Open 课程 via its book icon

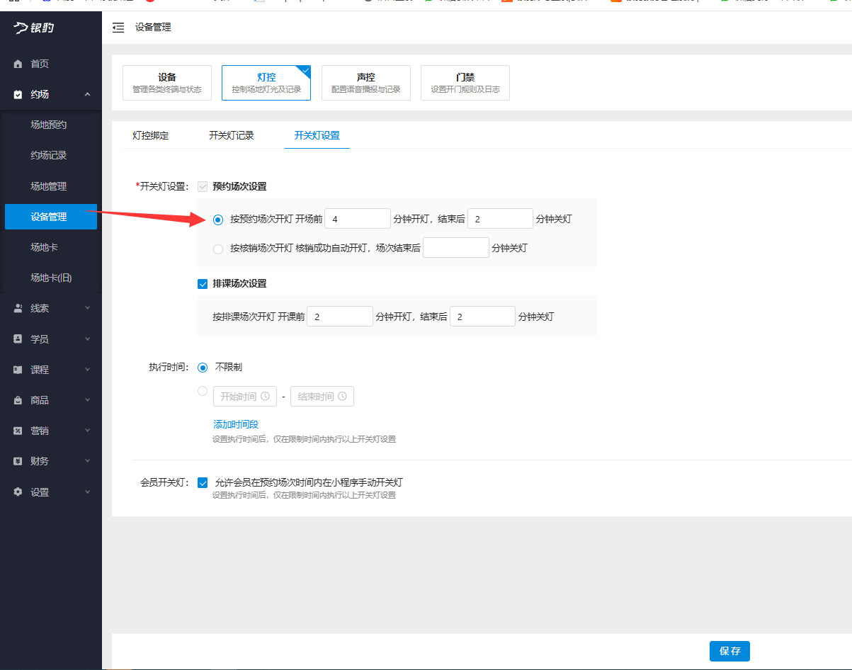tap(18, 369)
